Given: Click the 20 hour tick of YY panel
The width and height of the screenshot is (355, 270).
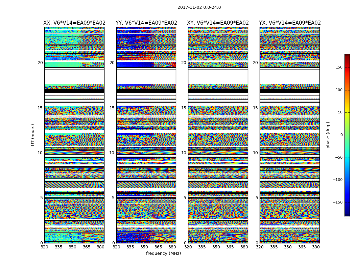Looking at the screenshot, I should [x=112, y=63].
